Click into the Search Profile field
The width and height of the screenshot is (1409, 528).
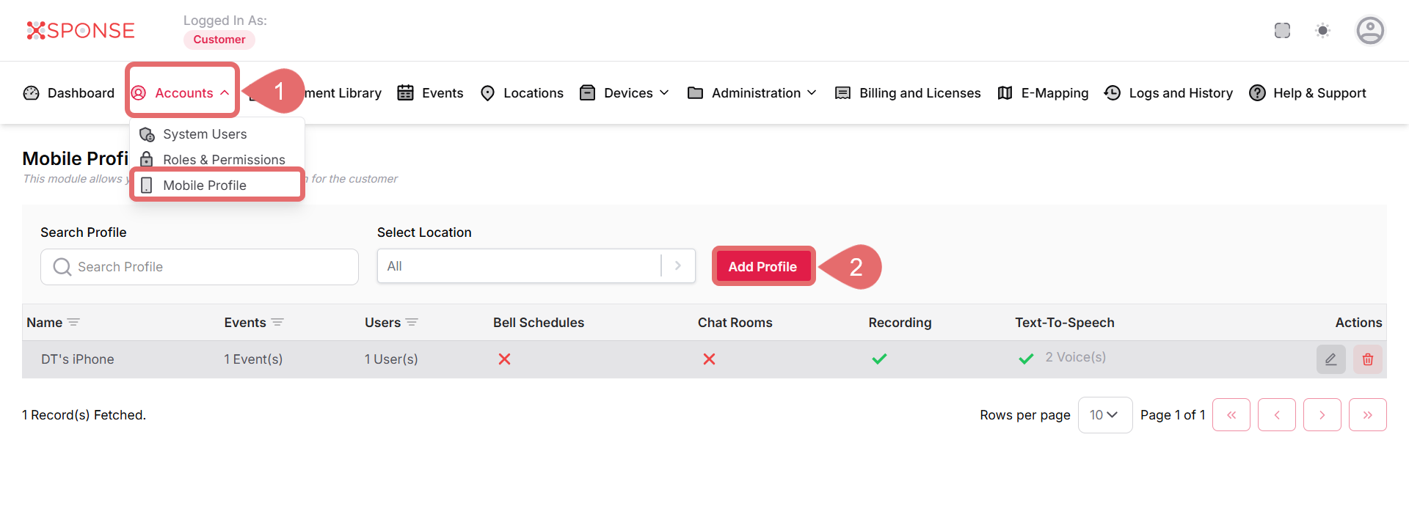coord(200,267)
